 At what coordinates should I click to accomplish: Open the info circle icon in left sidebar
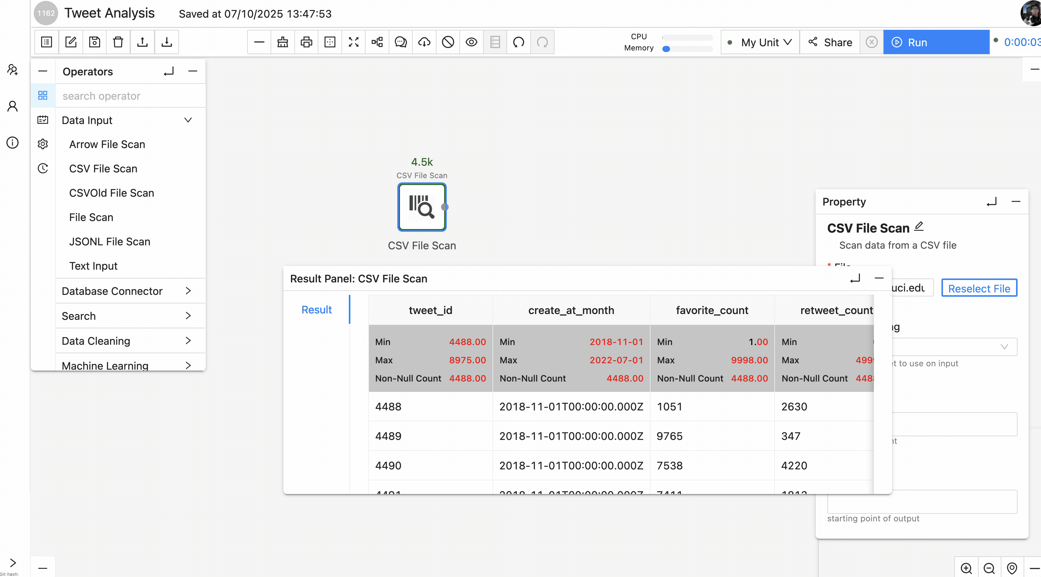[x=12, y=143]
